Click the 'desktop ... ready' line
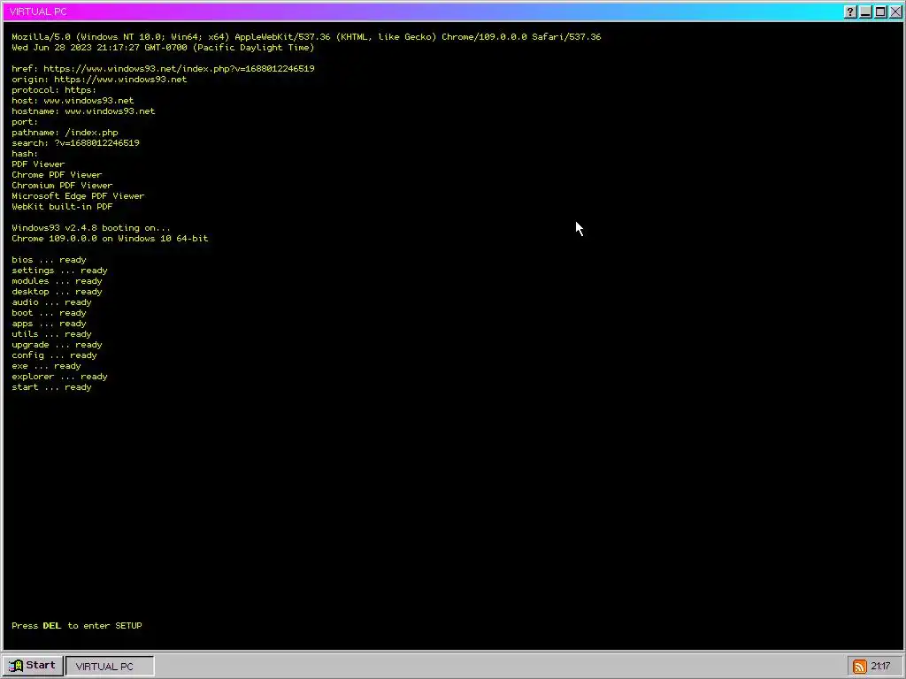Screen dimensions: 906x679 (57, 292)
